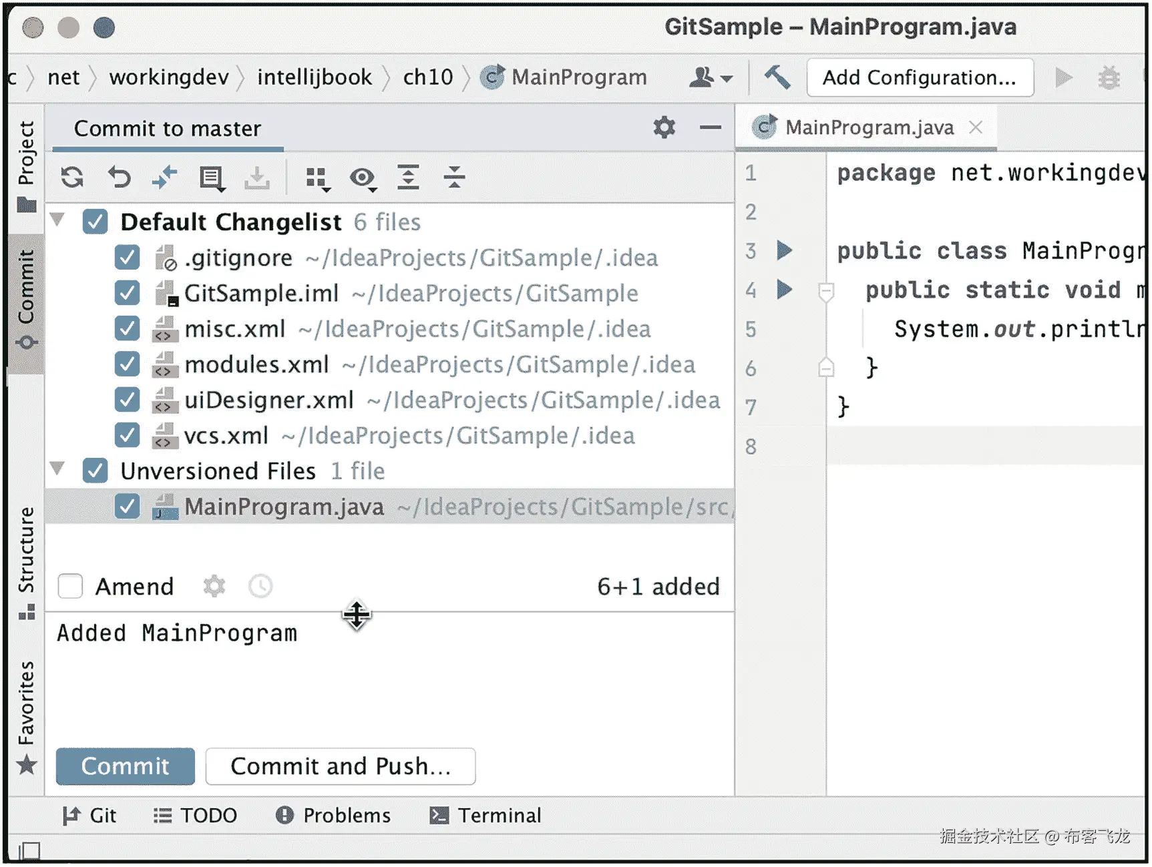
Task: Open the Git tool window
Action: coord(89,816)
